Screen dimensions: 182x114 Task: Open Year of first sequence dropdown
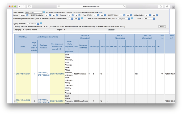pos(124,19)
